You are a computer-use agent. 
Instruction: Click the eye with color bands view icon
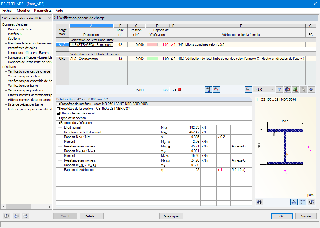pyautogui.click(x=288, y=89)
